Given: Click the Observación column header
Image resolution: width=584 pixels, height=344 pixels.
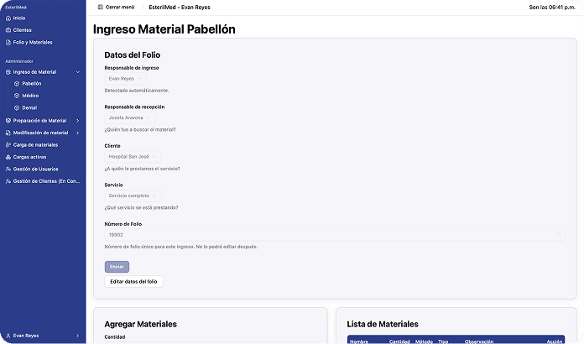Looking at the screenshot, I should pyautogui.click(x=479, y=341).
